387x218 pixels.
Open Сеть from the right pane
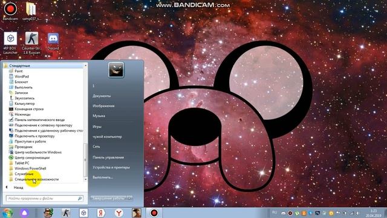coord(96,147)
